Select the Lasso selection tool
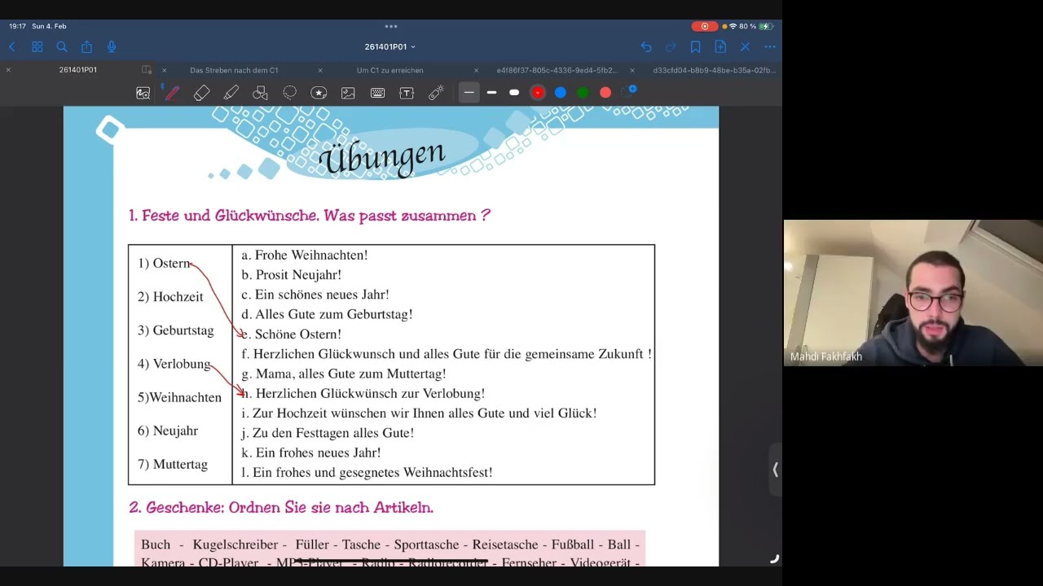The image size is (1043, 586). 289,93
